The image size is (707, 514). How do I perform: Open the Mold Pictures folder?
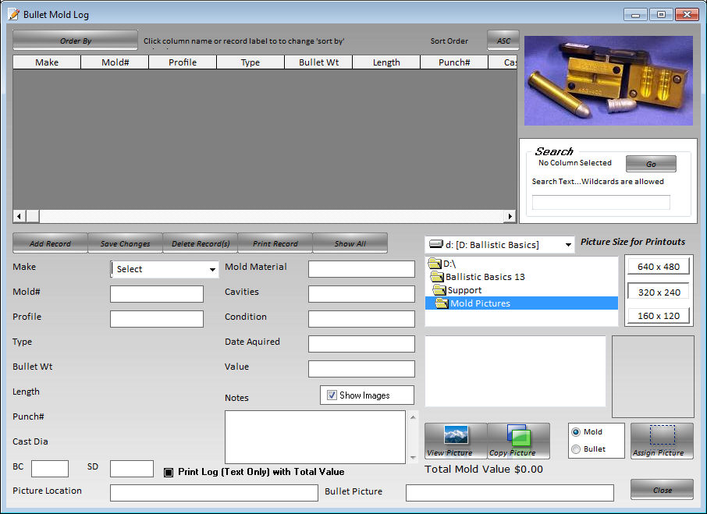coord(479,303)
